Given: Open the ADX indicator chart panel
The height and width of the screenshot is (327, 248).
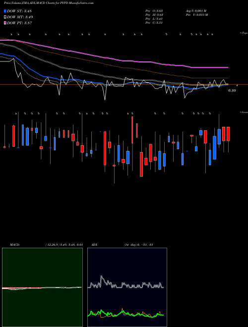Looking at the screenshot, I should coord(127,287).
